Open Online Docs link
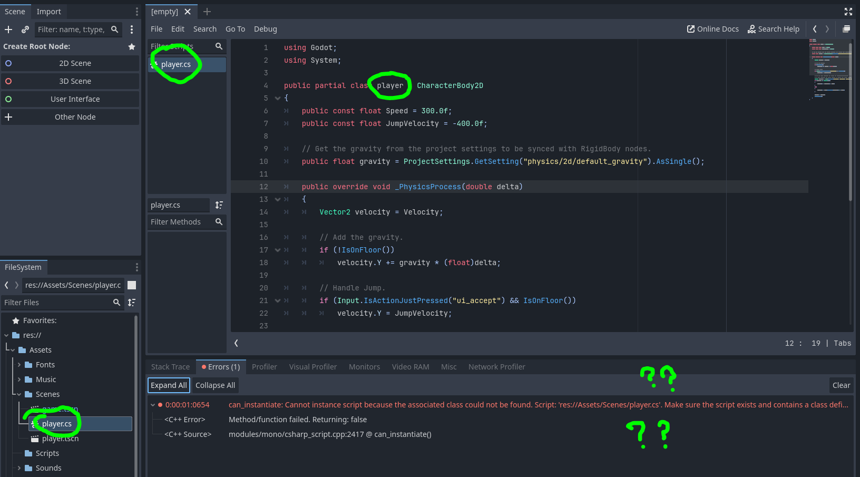The image size is (860, 477). 712,29
